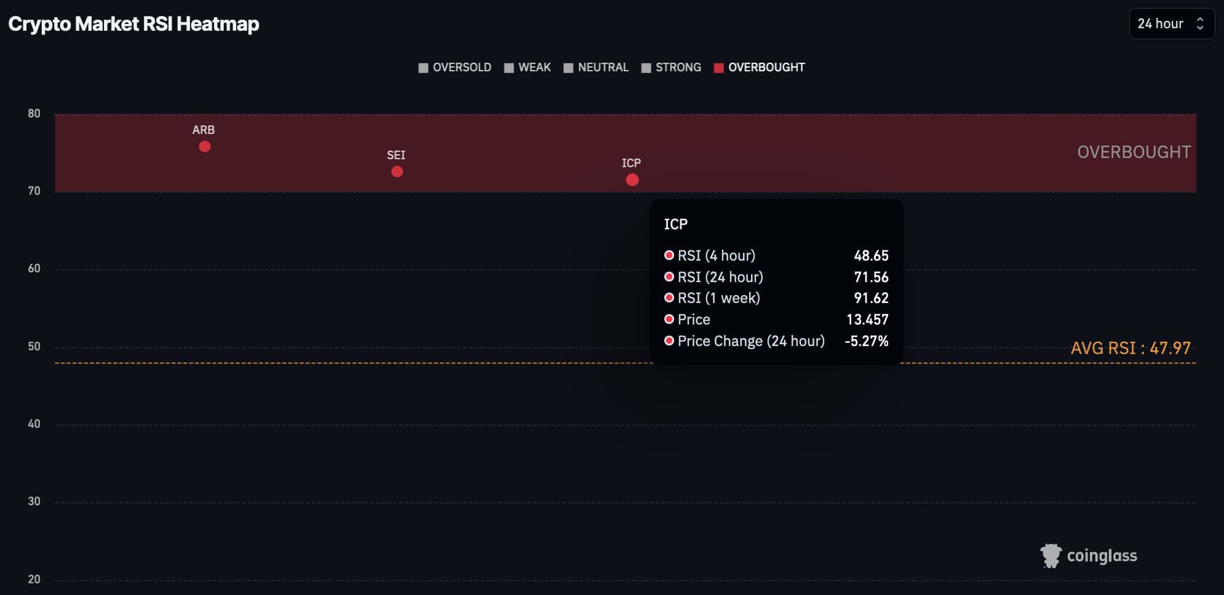The image size is (1224, 595).
Task: Toggle the STRONG legend series
Action: coord(671,68)
